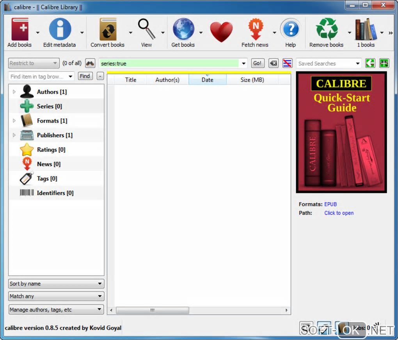Sort book list by Author(s) column
Viewport: 398px width, 340px height.
coord(167,80)
